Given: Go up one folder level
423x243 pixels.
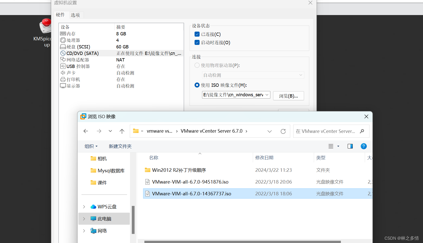Looking at the screenshot, I should pos(122,131).
